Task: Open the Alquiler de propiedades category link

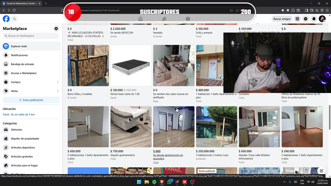Action: (x=25, y=139)
